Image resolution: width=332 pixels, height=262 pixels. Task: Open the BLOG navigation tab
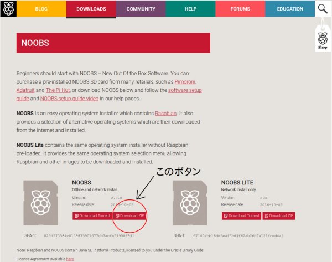click(41, 9)
